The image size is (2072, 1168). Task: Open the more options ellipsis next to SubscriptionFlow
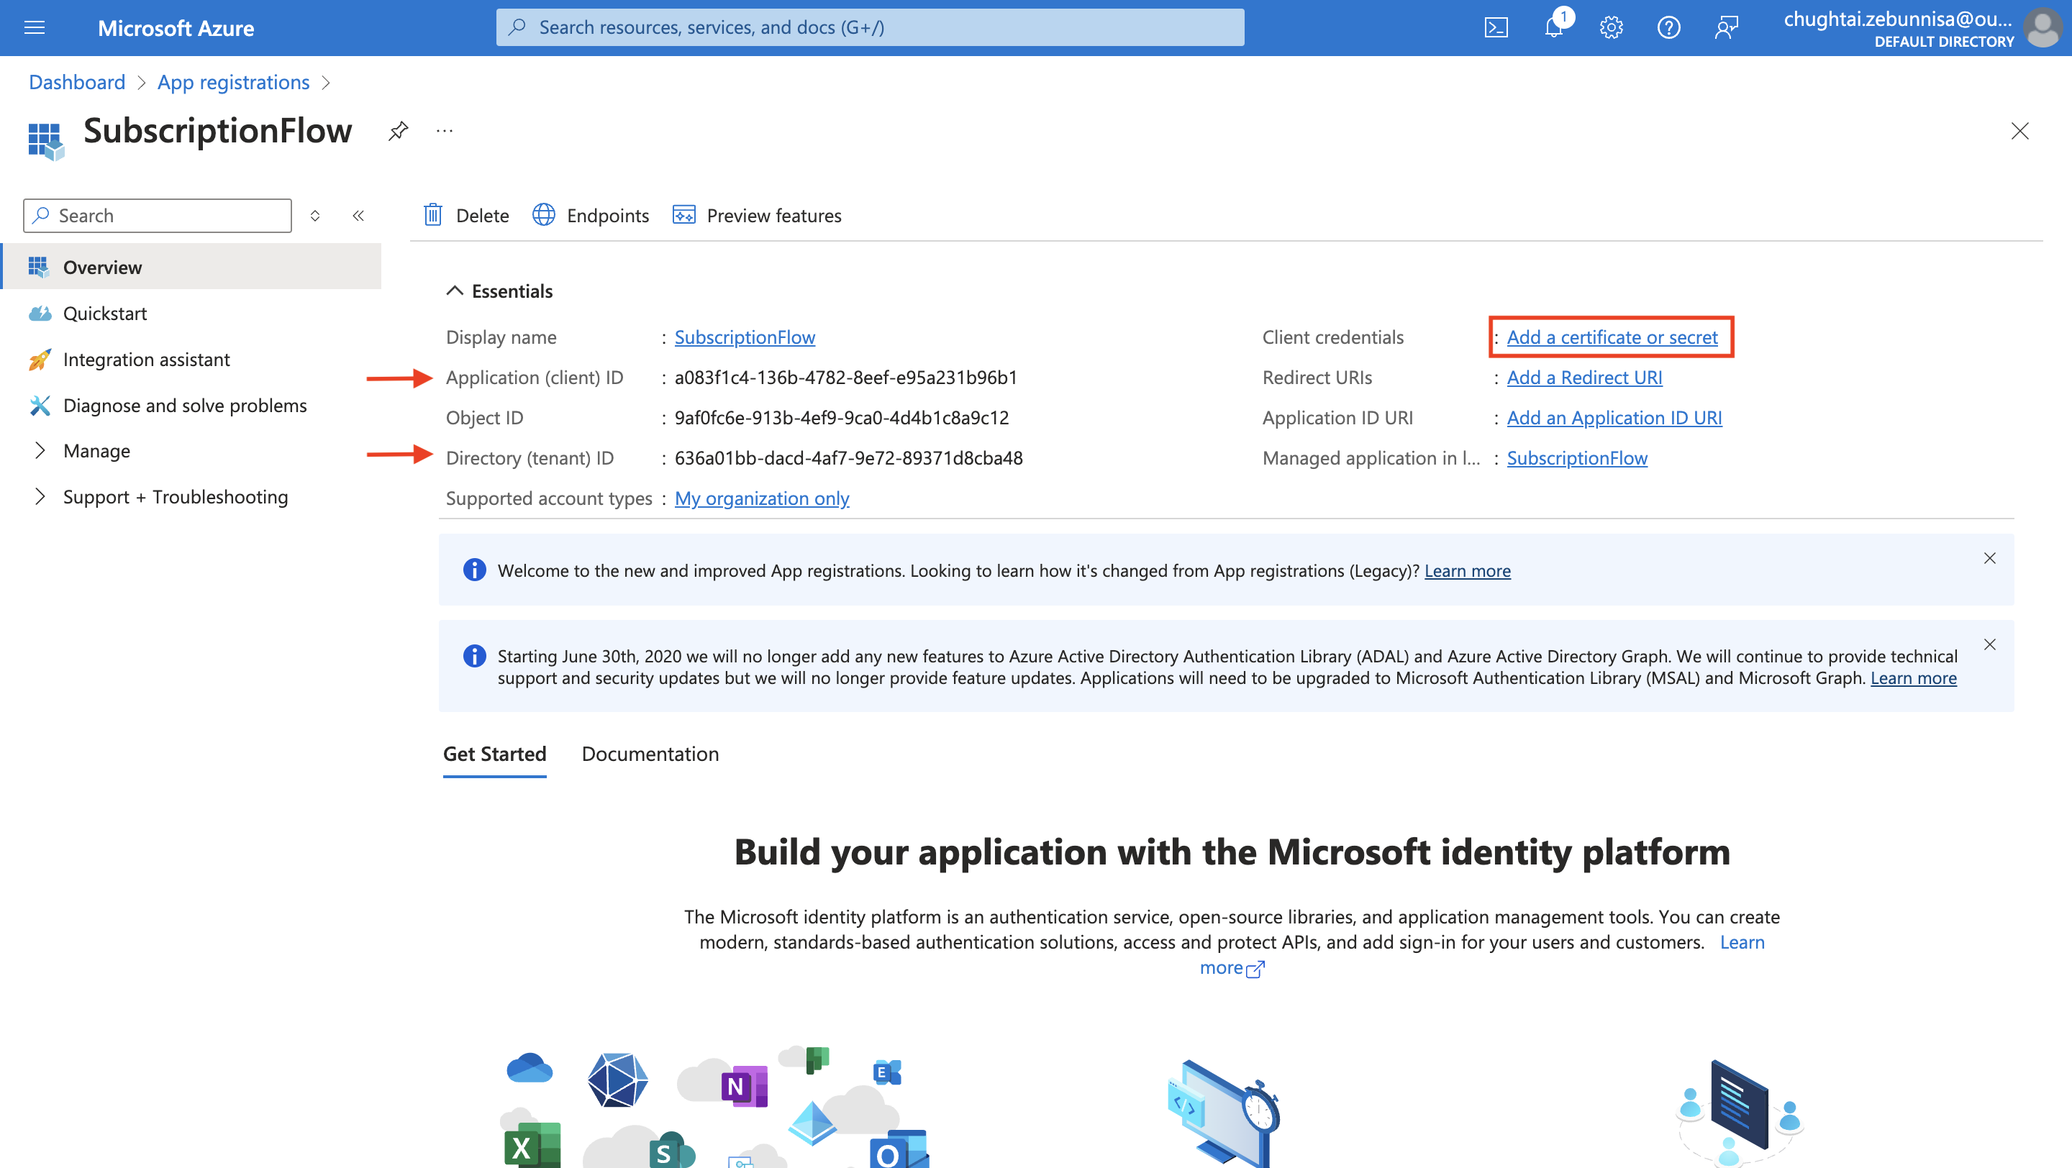[445, 130]
